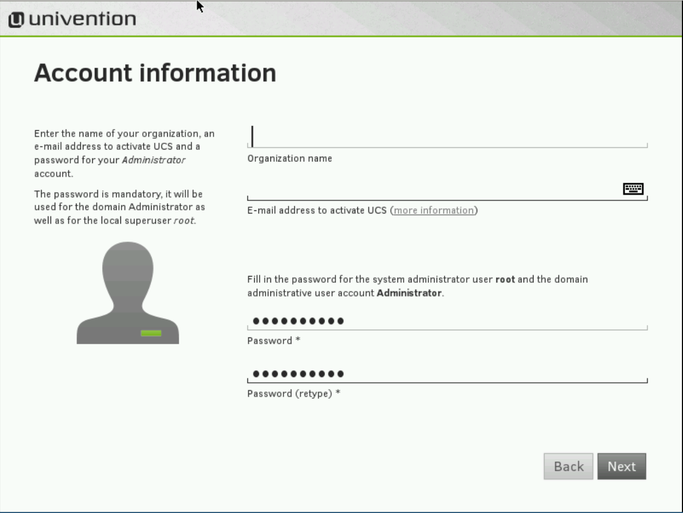Go back with the Back button
This screenshot has height=513, width=683.
tap(568, 466)
